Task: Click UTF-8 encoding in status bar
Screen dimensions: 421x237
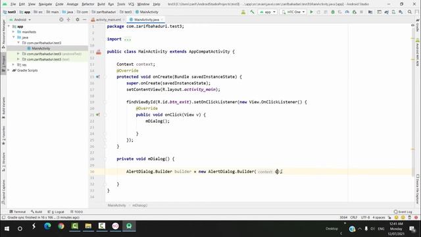Action: pyautogui.click(x=365, y=217)
